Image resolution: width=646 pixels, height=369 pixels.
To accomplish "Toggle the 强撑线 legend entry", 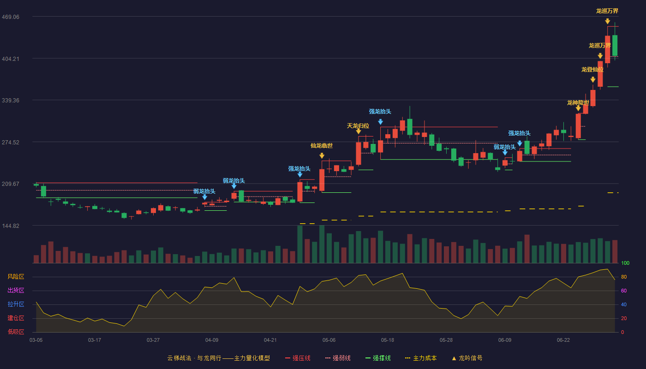I will 378,358.
